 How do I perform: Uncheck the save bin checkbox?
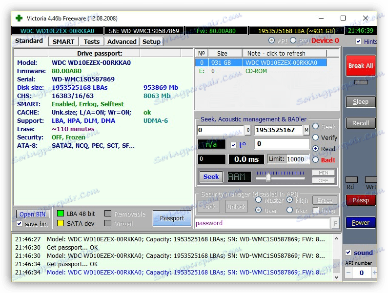(x=20, y=224)
